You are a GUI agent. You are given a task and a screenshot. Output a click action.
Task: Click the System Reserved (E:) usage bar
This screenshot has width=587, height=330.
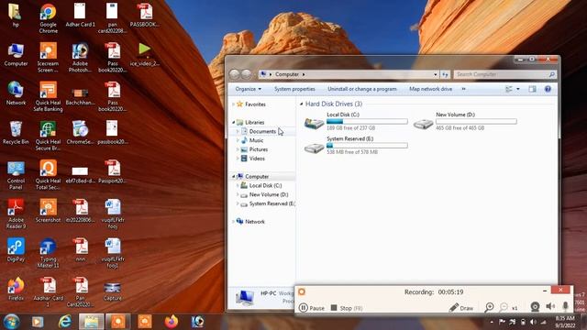point(367,146)
